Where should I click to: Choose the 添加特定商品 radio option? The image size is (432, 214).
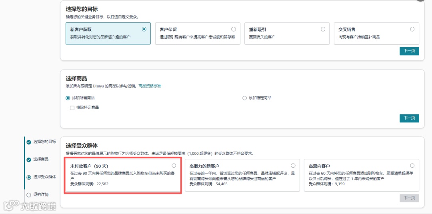coord(244,98)
